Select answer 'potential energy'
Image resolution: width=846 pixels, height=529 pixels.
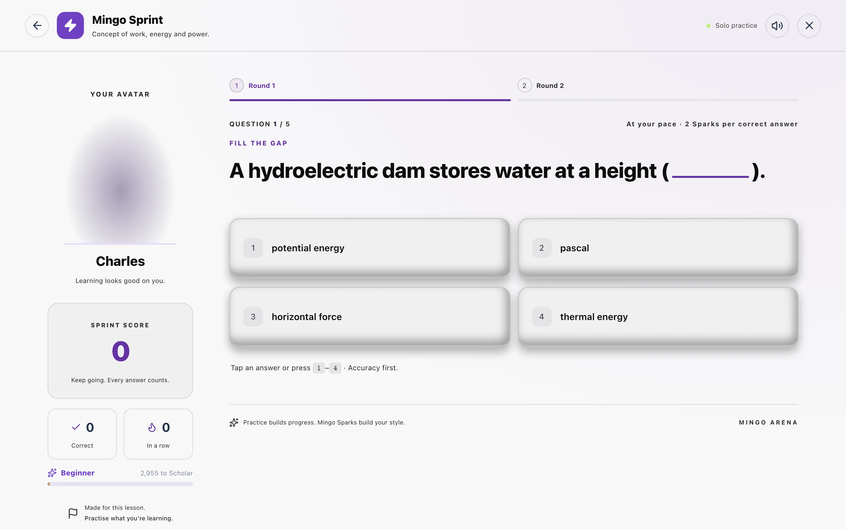coord(369,248)
